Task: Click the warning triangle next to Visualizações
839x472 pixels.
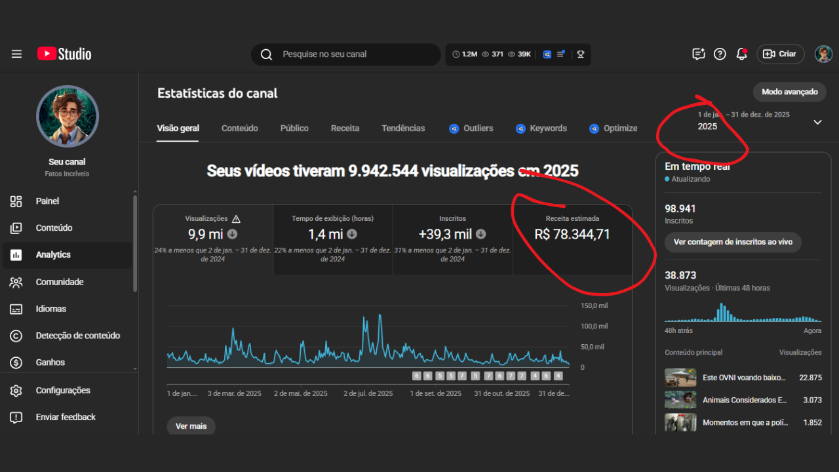Action: tap(236, 219)
